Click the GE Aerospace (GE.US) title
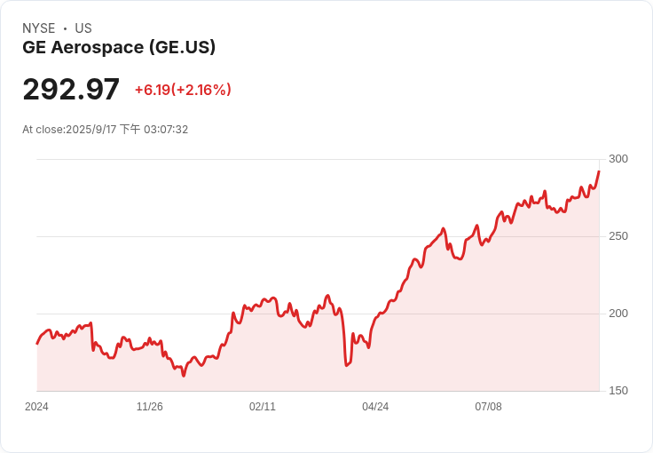This screenshot has width=653, height=453. (119, 47)
